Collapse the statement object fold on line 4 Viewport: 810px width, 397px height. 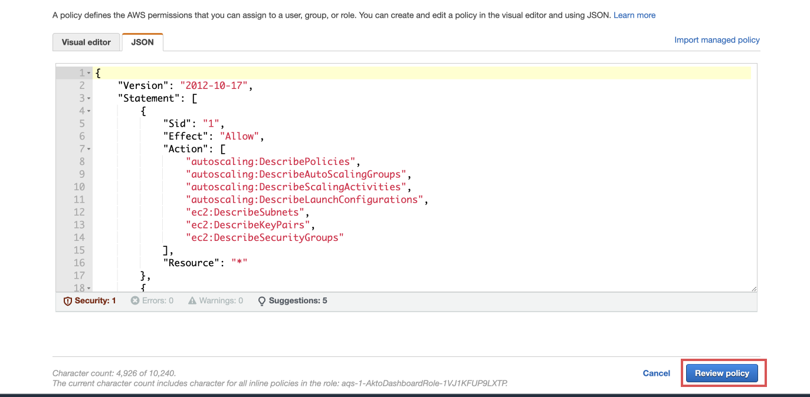pos(87,110)
